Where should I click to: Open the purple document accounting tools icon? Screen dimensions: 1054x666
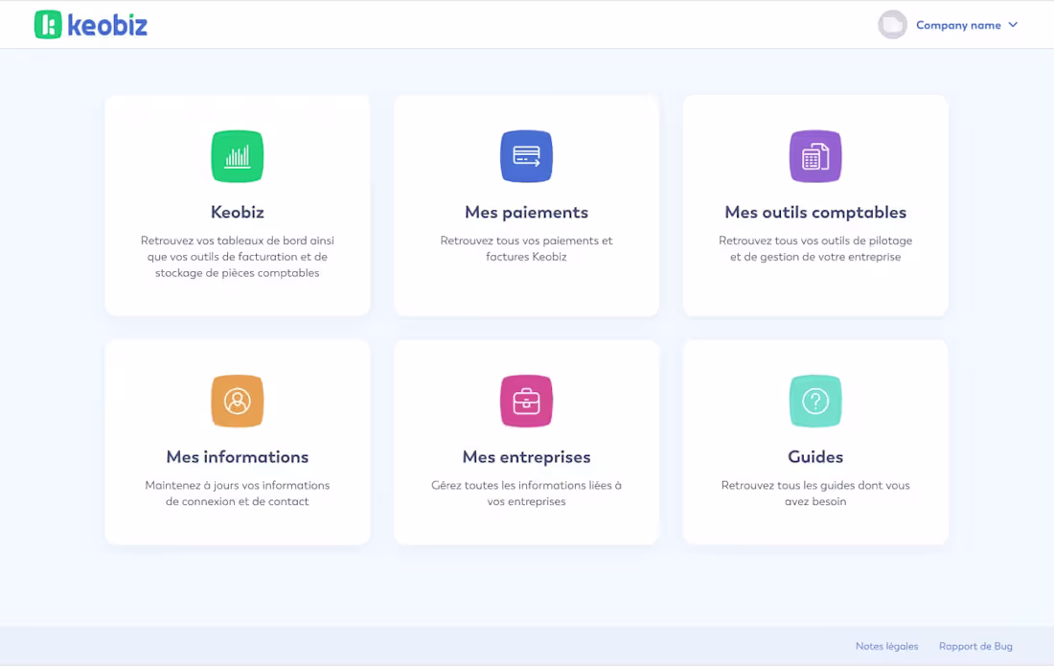click(815, 156)
